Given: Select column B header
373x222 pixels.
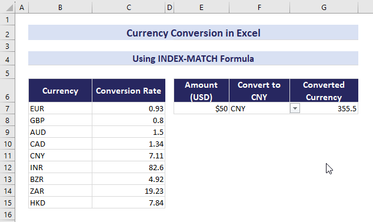Looking at the screenshot, I should pyautogui.click(x=60, y=8).
